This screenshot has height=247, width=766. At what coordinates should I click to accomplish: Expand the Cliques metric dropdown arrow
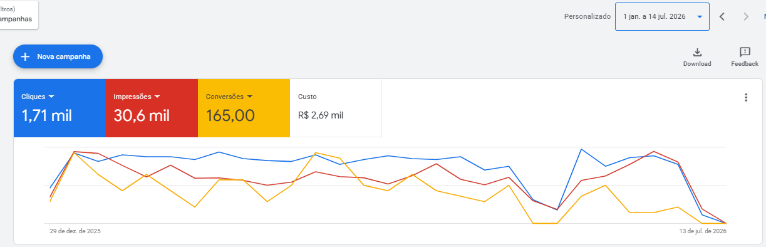tap(51, 97)
